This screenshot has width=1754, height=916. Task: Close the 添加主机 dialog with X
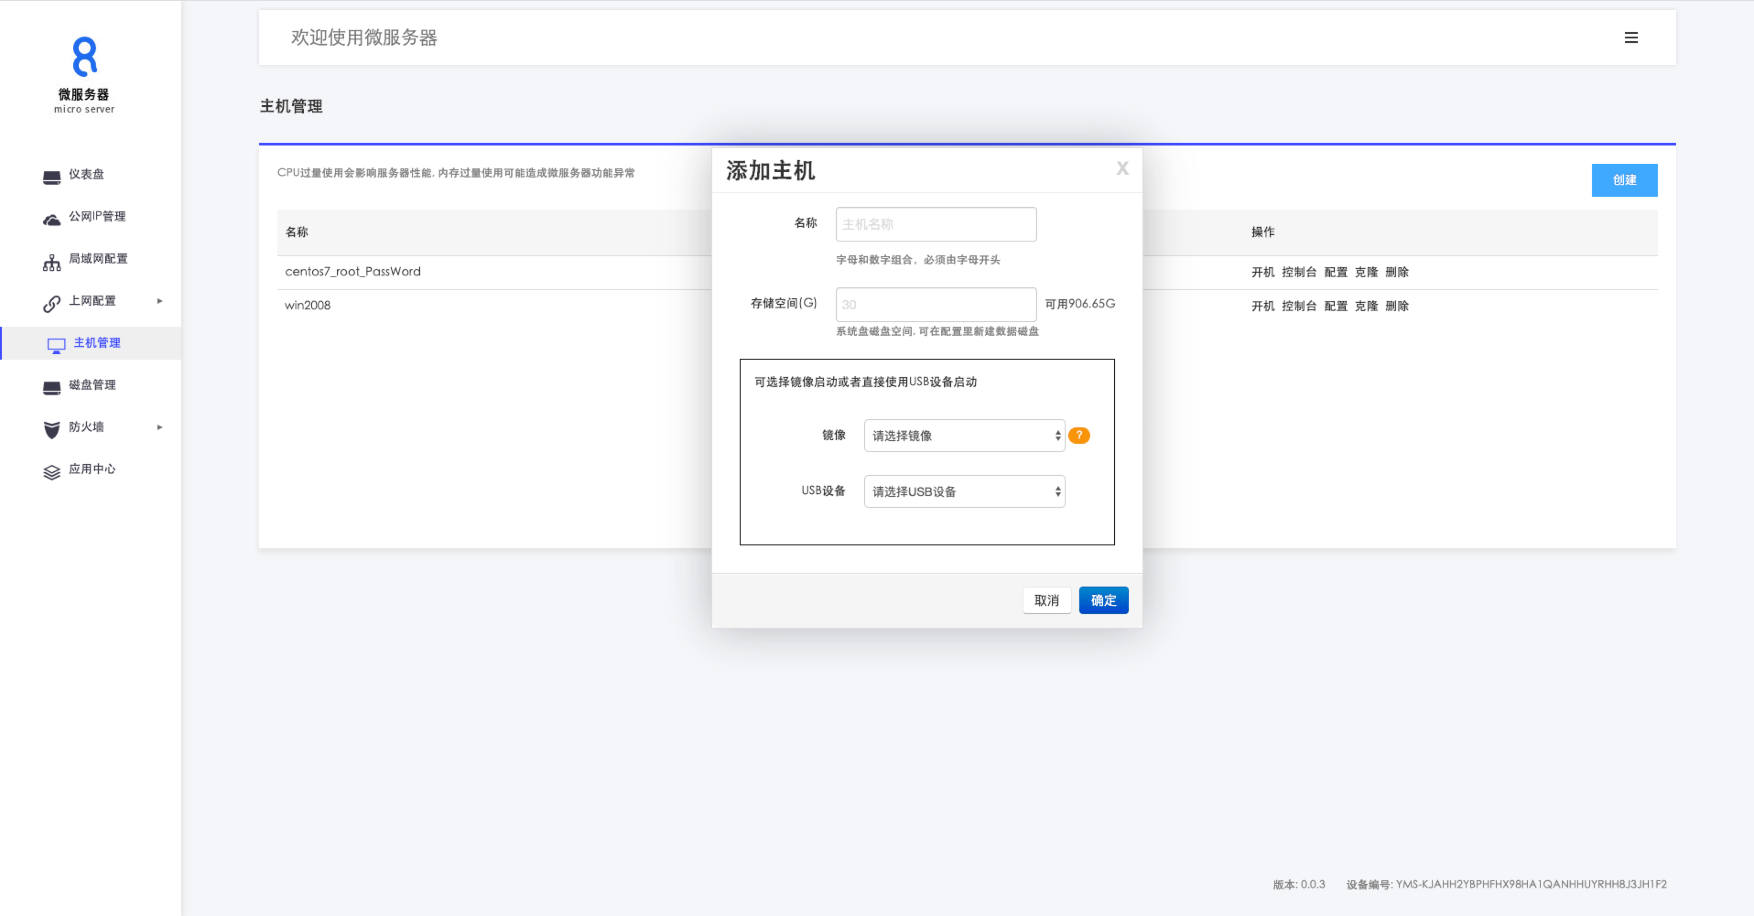[1122, 168]
